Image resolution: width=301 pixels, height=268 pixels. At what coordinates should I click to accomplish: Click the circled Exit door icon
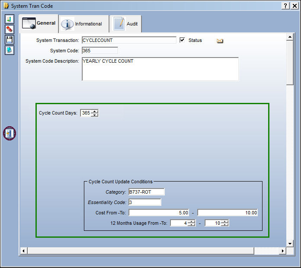coord(10,133)
